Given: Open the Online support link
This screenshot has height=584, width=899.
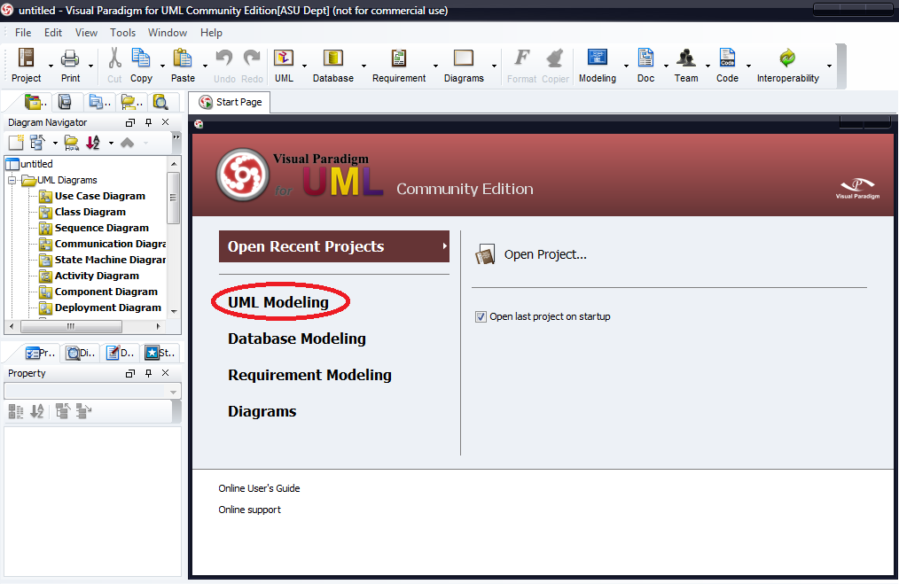Looking at the screenshot, I should pos(249,510).
